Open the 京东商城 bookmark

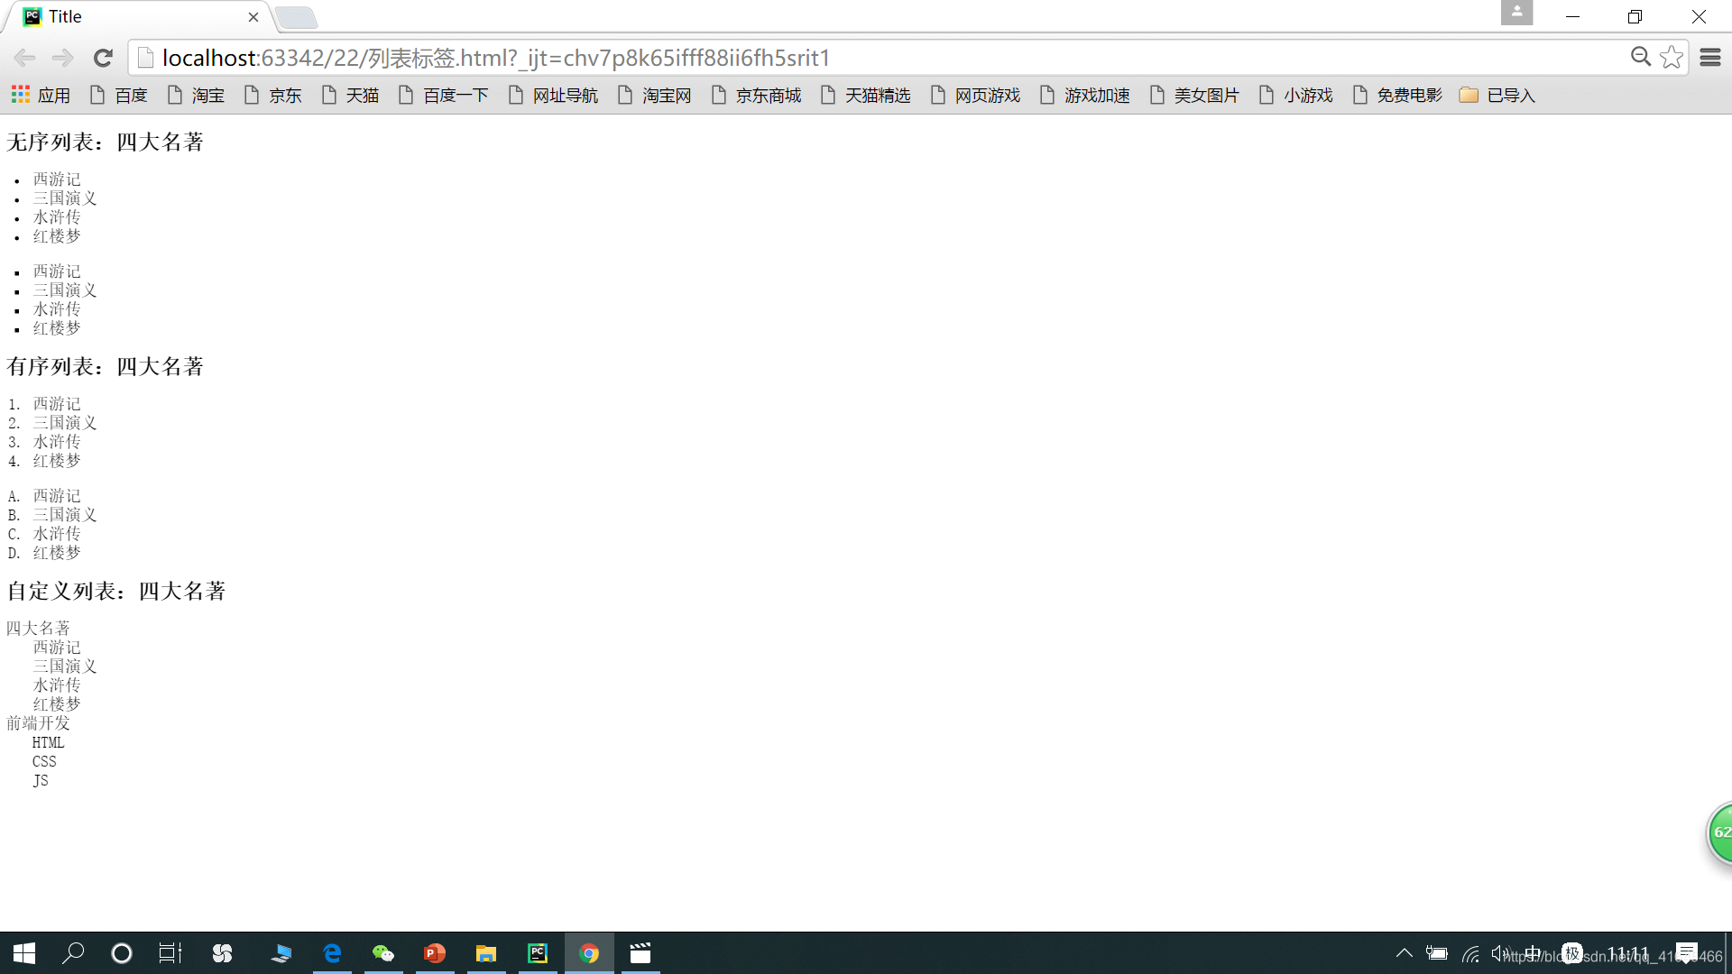click(756, 96)
